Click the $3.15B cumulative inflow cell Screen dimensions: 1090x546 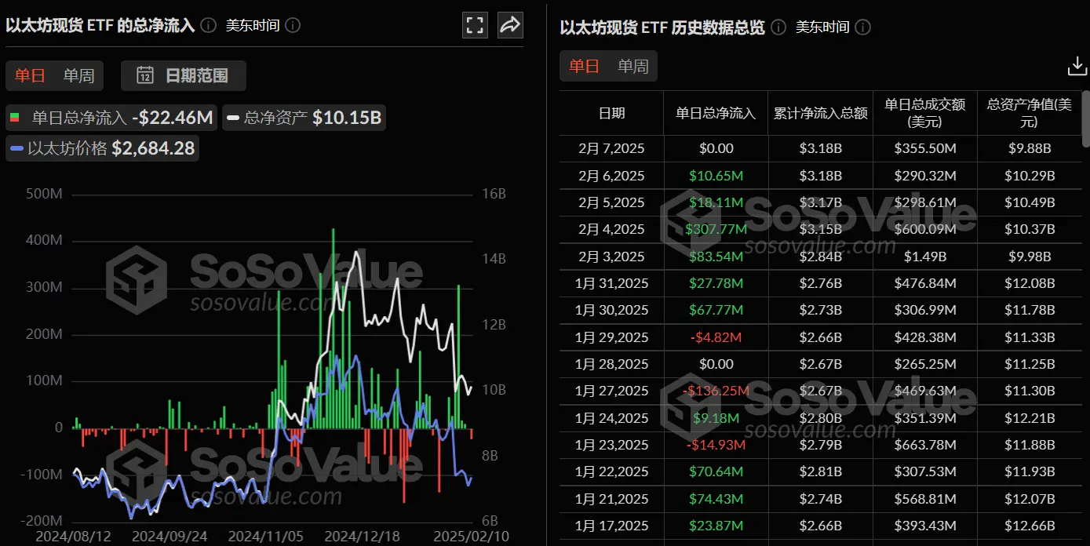(821, 229)
